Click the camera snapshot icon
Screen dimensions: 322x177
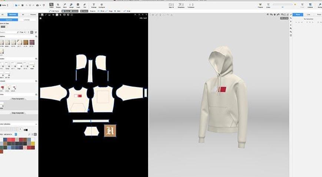(37, 5)
